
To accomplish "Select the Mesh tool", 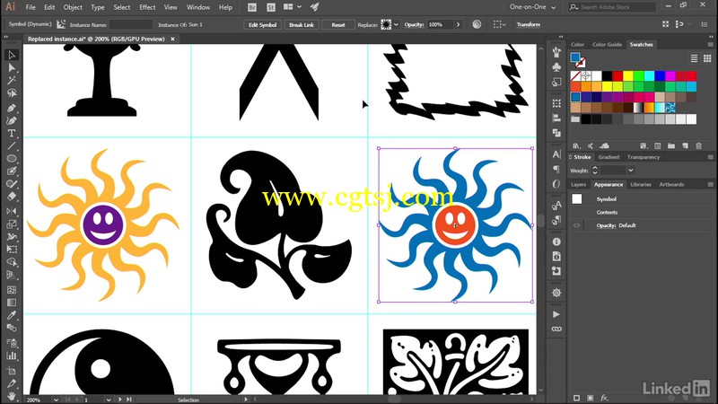I will click(12, 289).
